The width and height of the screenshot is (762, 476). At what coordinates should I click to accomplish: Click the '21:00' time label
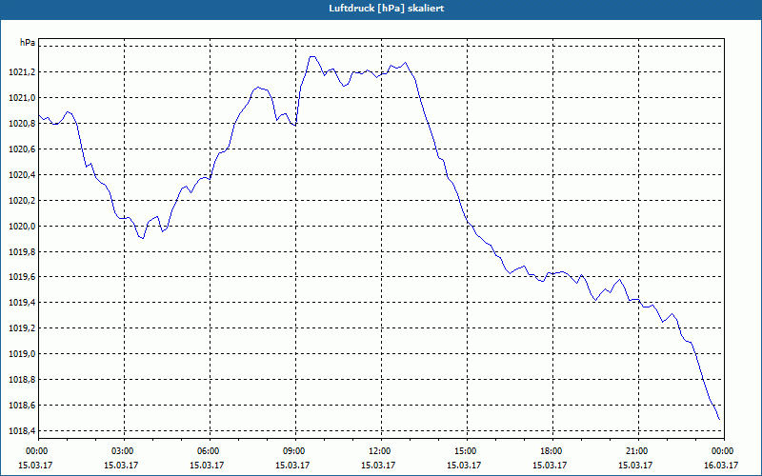click(638, 451)
